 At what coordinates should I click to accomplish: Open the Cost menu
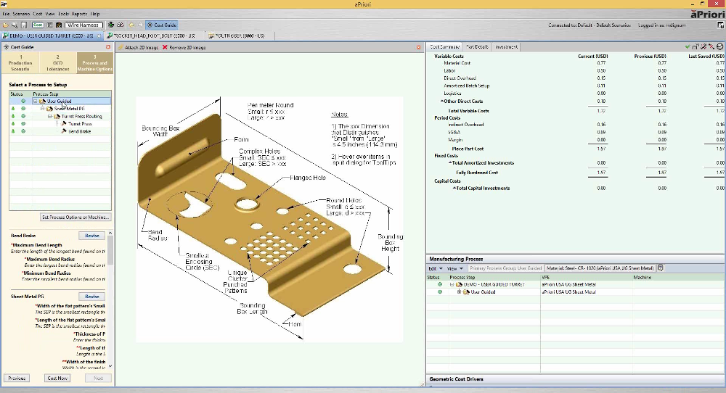click(38, 14)
